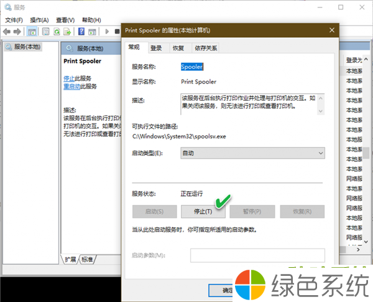Select 服务(本地) node in the left tree

[23, 47]
